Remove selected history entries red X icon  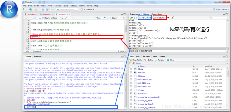(168, 18)
